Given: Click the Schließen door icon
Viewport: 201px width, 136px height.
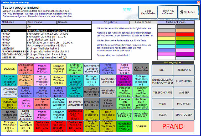Looking at the screenshot, I should [x=181, y=12].
